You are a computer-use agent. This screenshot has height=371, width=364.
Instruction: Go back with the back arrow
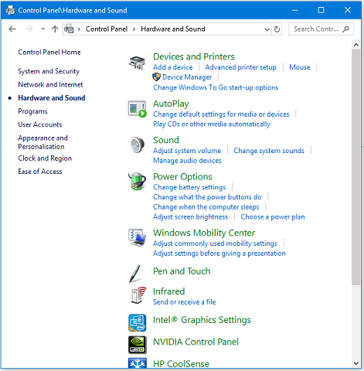tap(12, 29)
